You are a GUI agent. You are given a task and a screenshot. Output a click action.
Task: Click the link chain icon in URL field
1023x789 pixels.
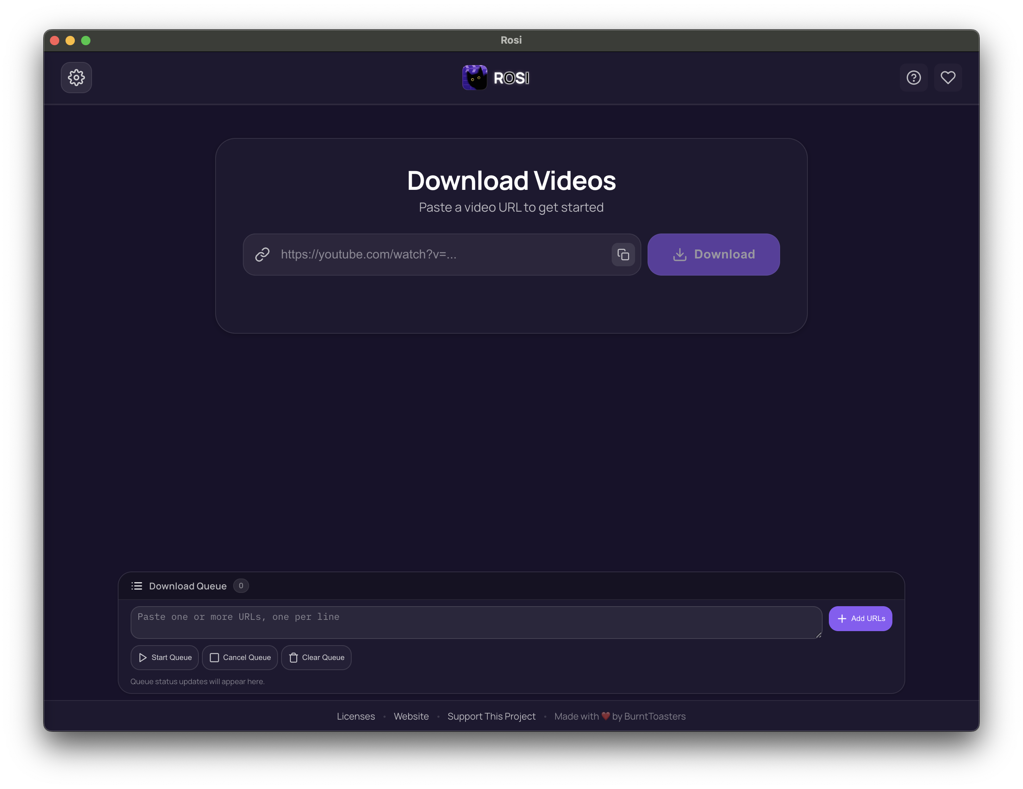pyautogui.click(x=262, y=254)
